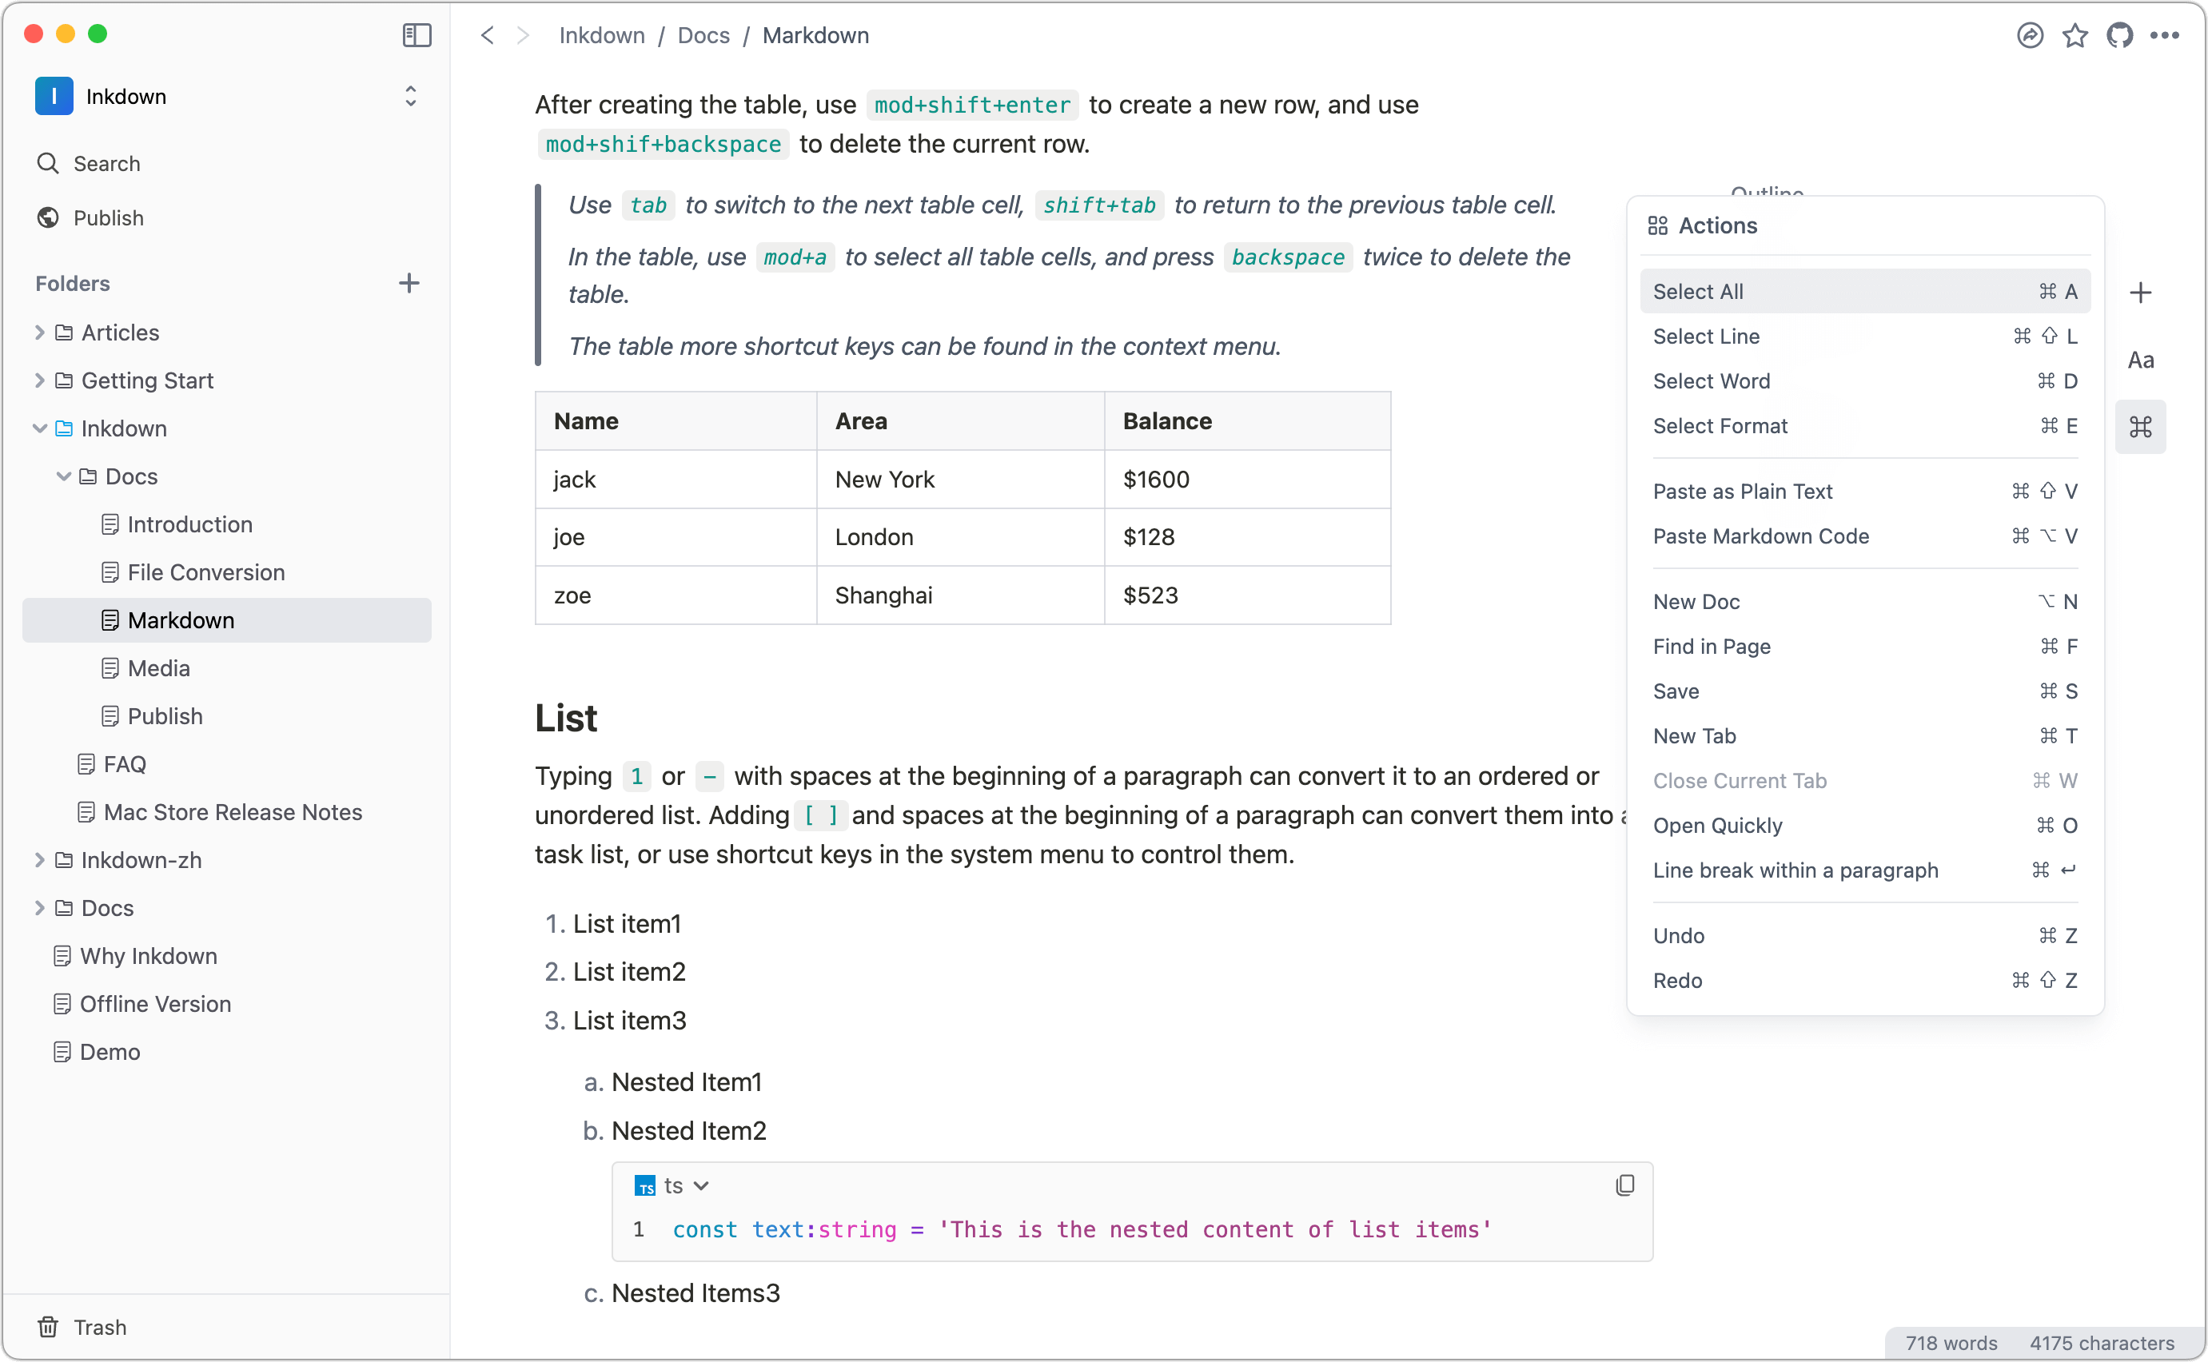Choose New Doc action

point(1865,601)
